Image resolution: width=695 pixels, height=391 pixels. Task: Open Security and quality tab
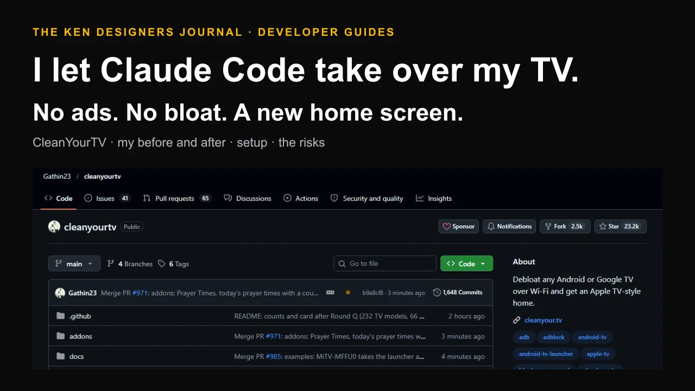point(367,198)
